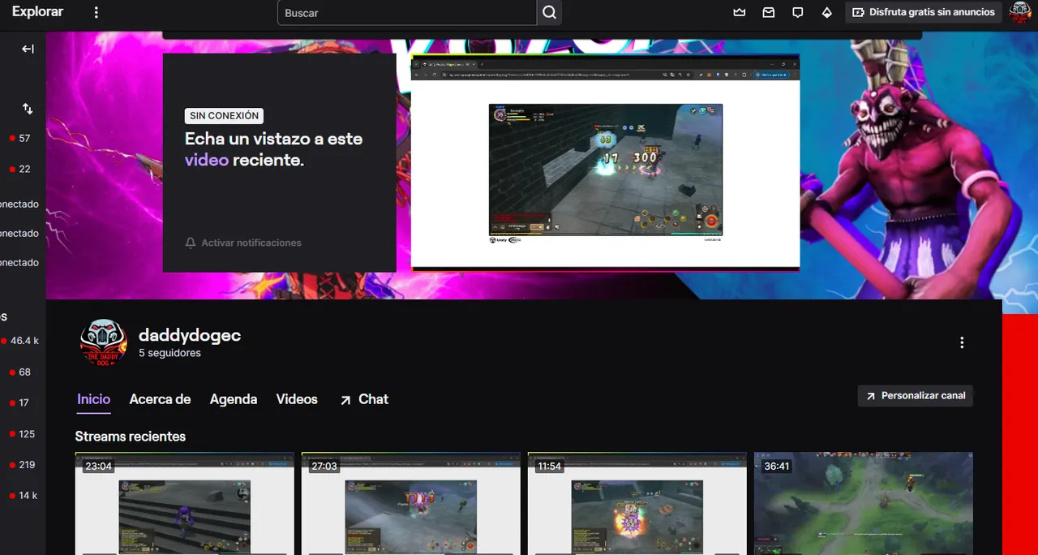Click Personalizar canal button
Image resolution: width=1038 pixels, height=555 pixels.
tap(915, 396)
